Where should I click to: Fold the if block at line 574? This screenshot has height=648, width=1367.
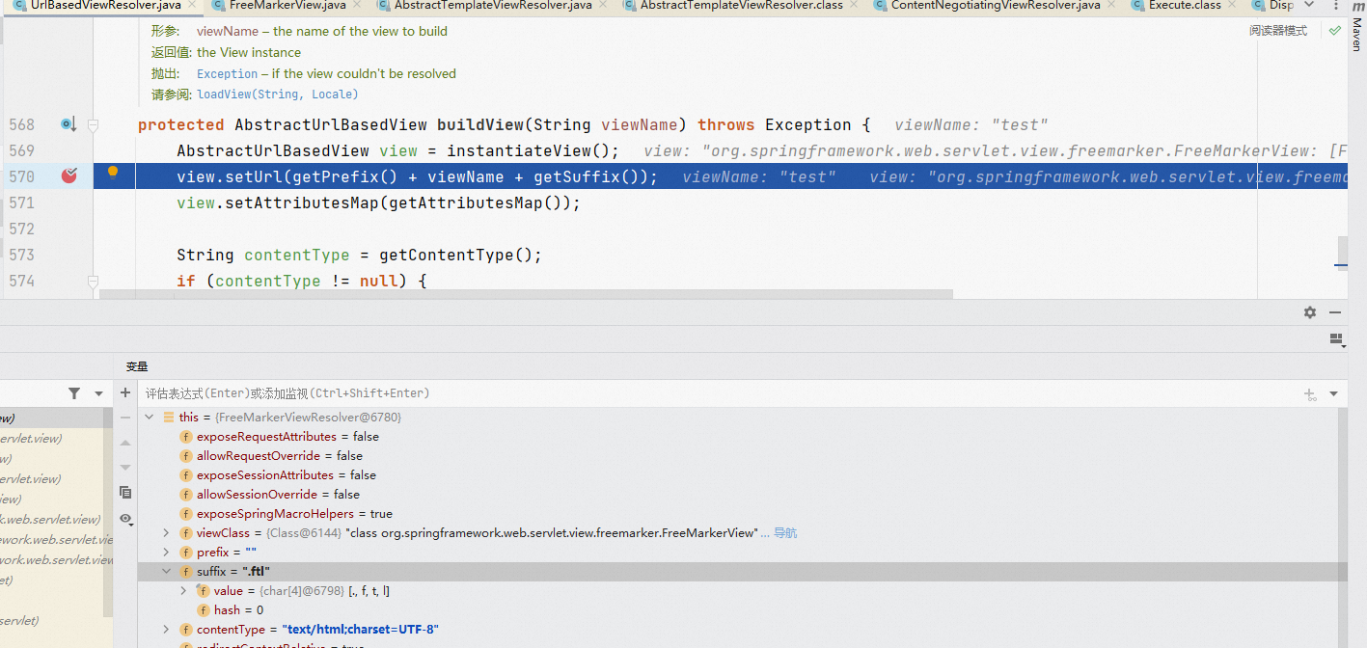(x=94, y=281)
